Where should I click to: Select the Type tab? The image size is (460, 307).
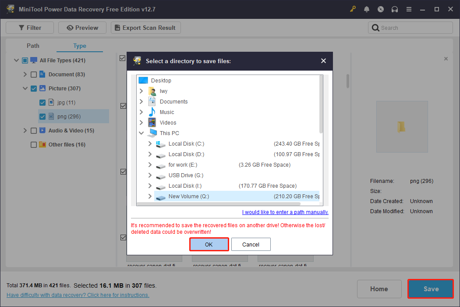pos(79,46)
